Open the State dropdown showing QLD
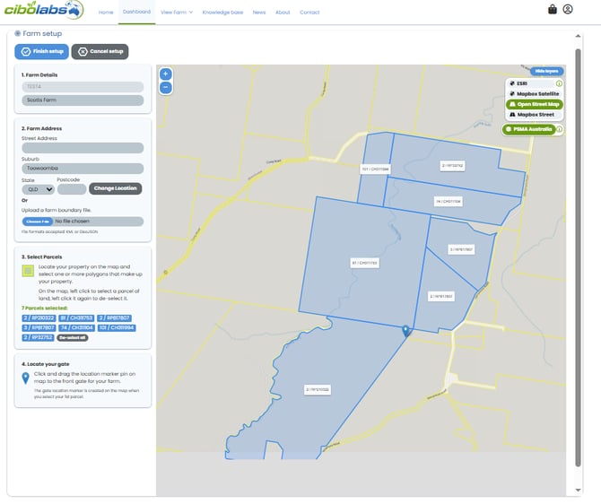This screenshot has width=601, height=504. [x=38, y=189]
